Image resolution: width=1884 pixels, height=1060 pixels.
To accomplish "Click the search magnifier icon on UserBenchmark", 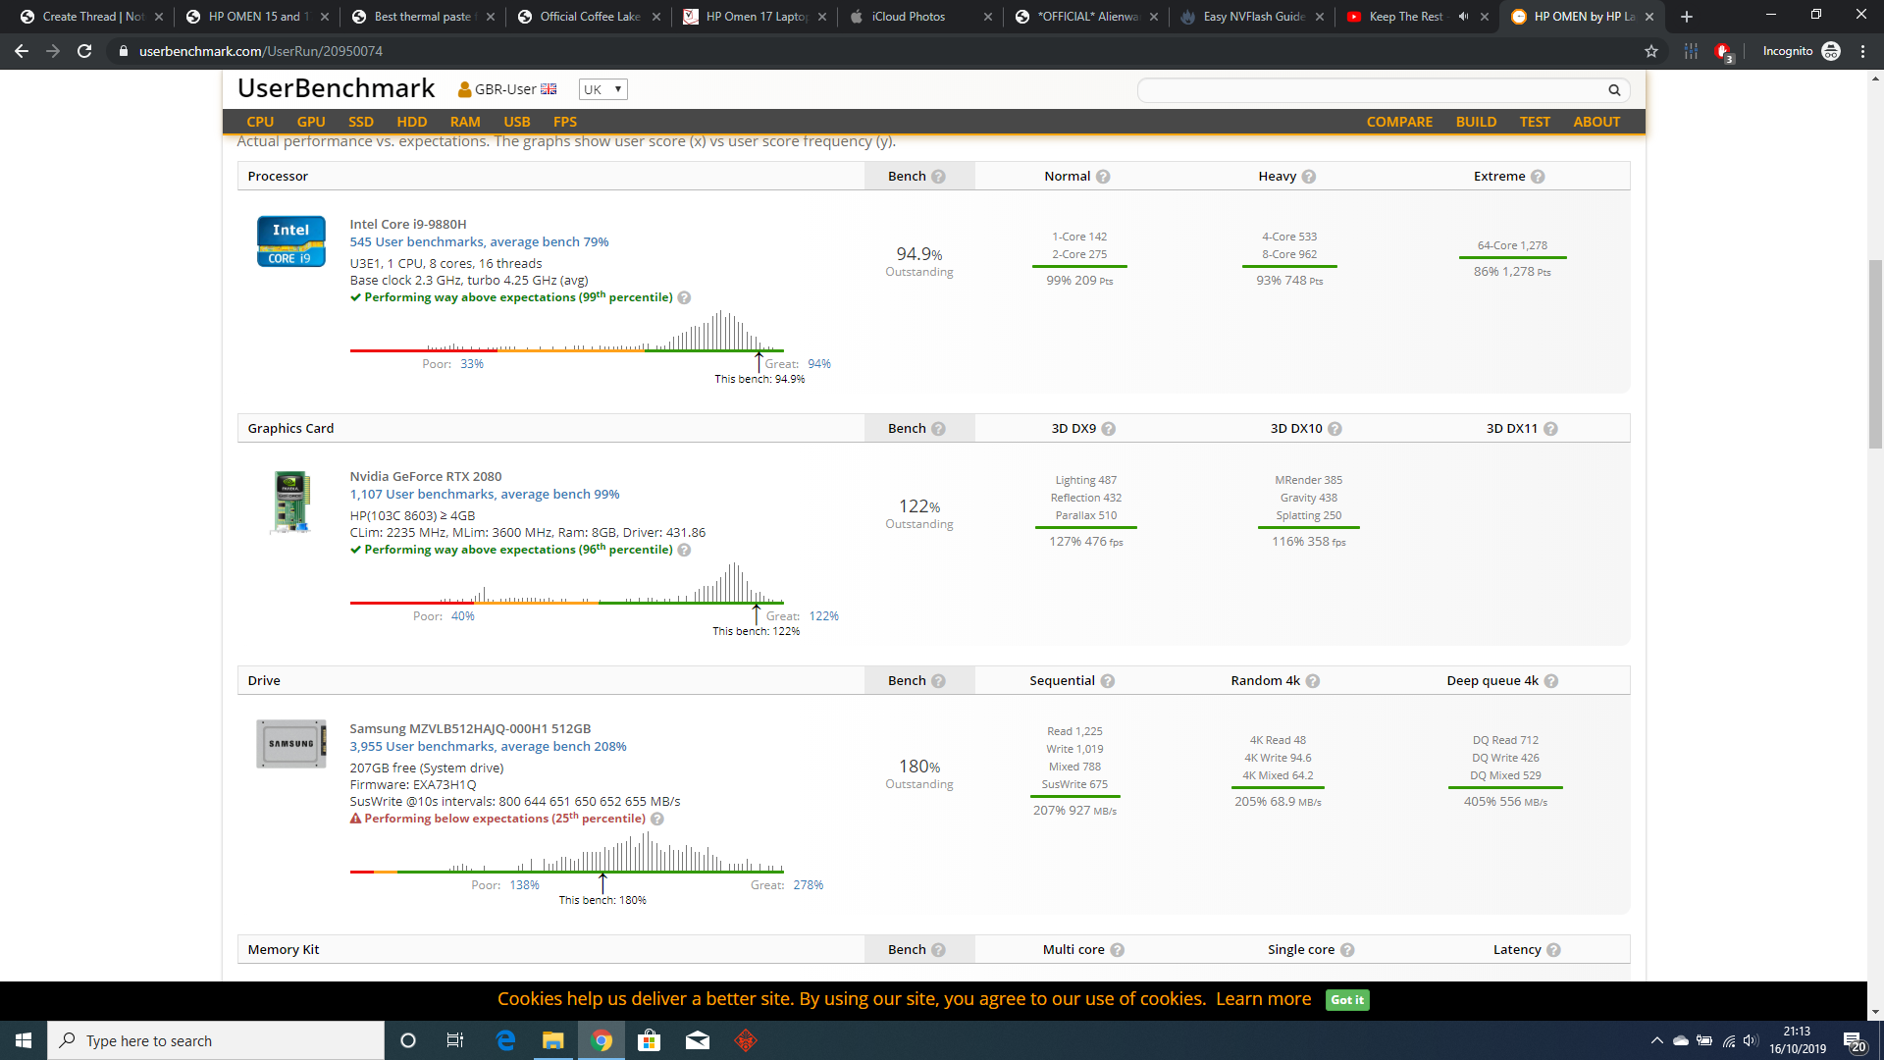I will click(1614, 90).
